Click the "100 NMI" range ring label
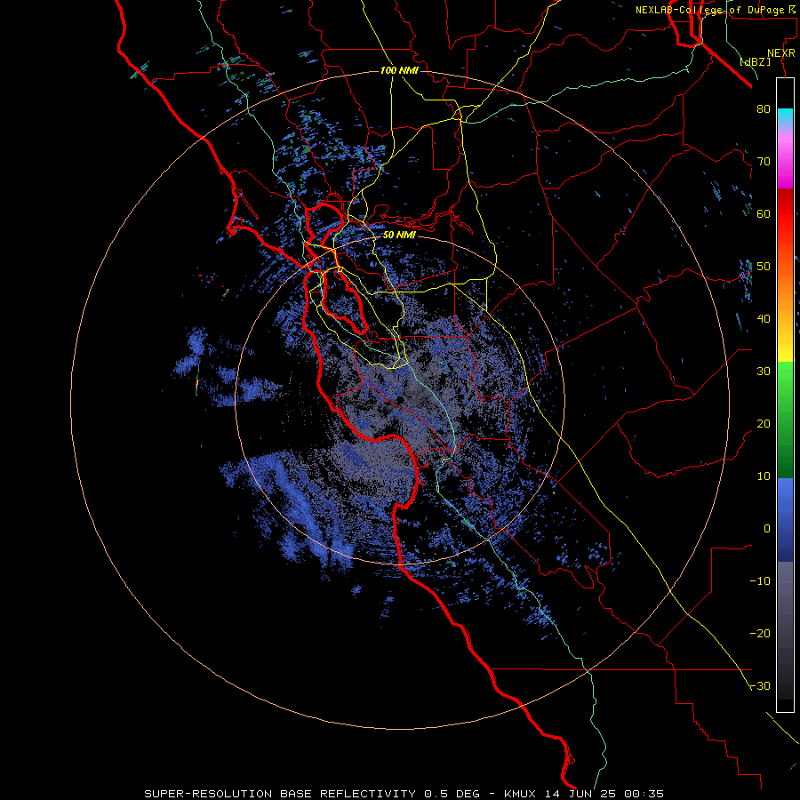This screenshot has width=800, height=800. point(399,70)
